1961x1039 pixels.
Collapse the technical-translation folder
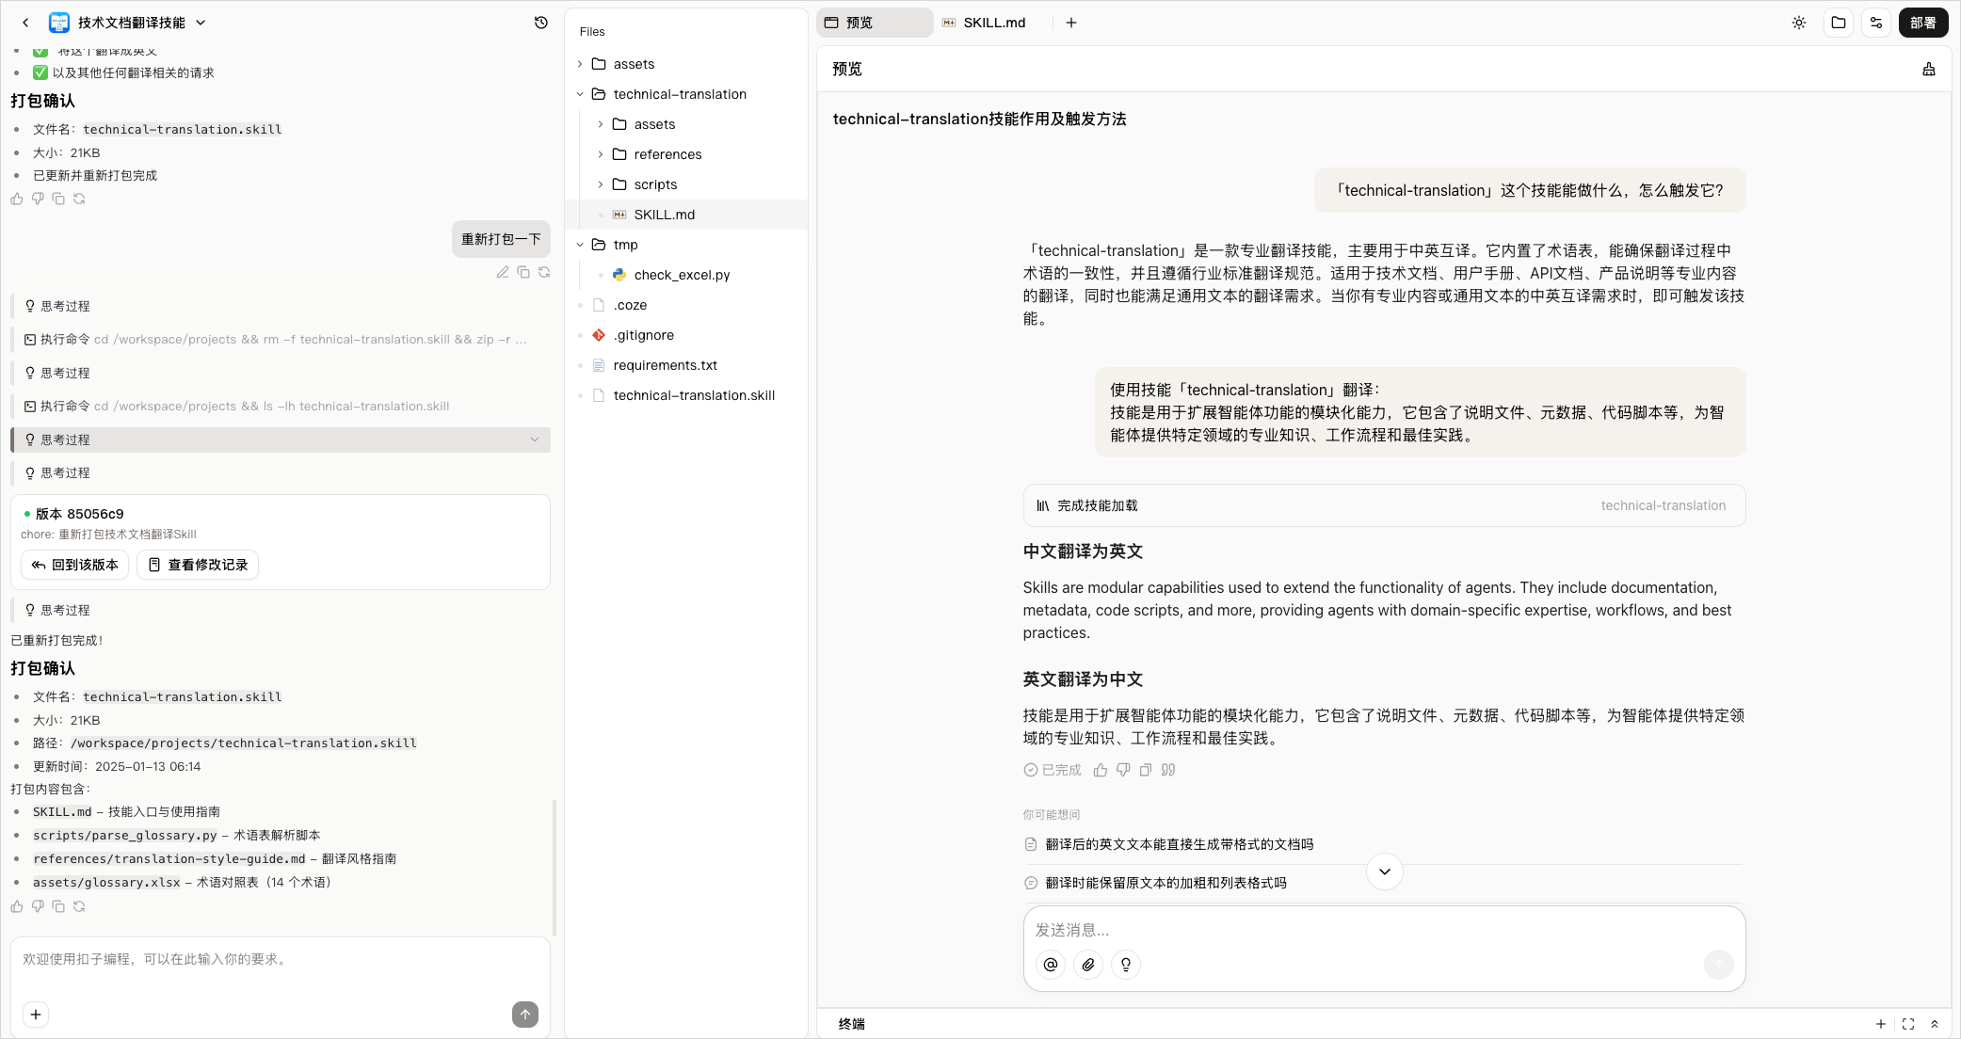pyautogui.click(x=580, y=94)
